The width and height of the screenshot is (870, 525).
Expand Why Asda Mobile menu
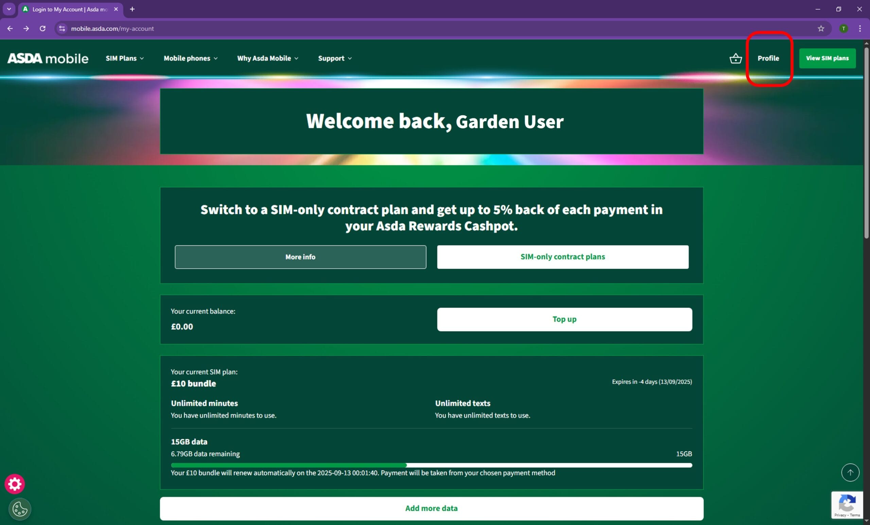[x=268, y=58]
